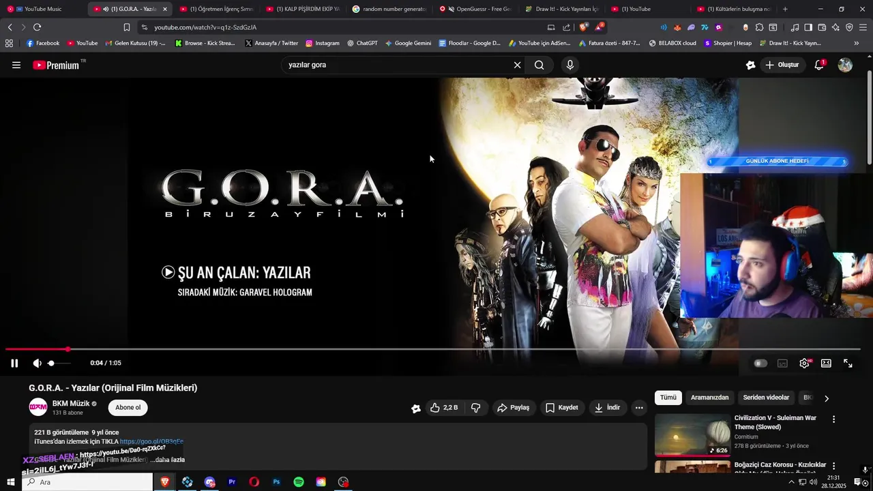
Task: Open the Oluştur create button
Action: pos(782,65)
